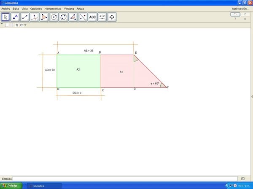Expand the side panel arrow at right edge

pos(252,97)
